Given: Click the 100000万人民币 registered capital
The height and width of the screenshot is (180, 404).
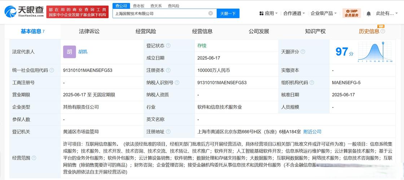Looking at the screenshot, I should [214, 70].
